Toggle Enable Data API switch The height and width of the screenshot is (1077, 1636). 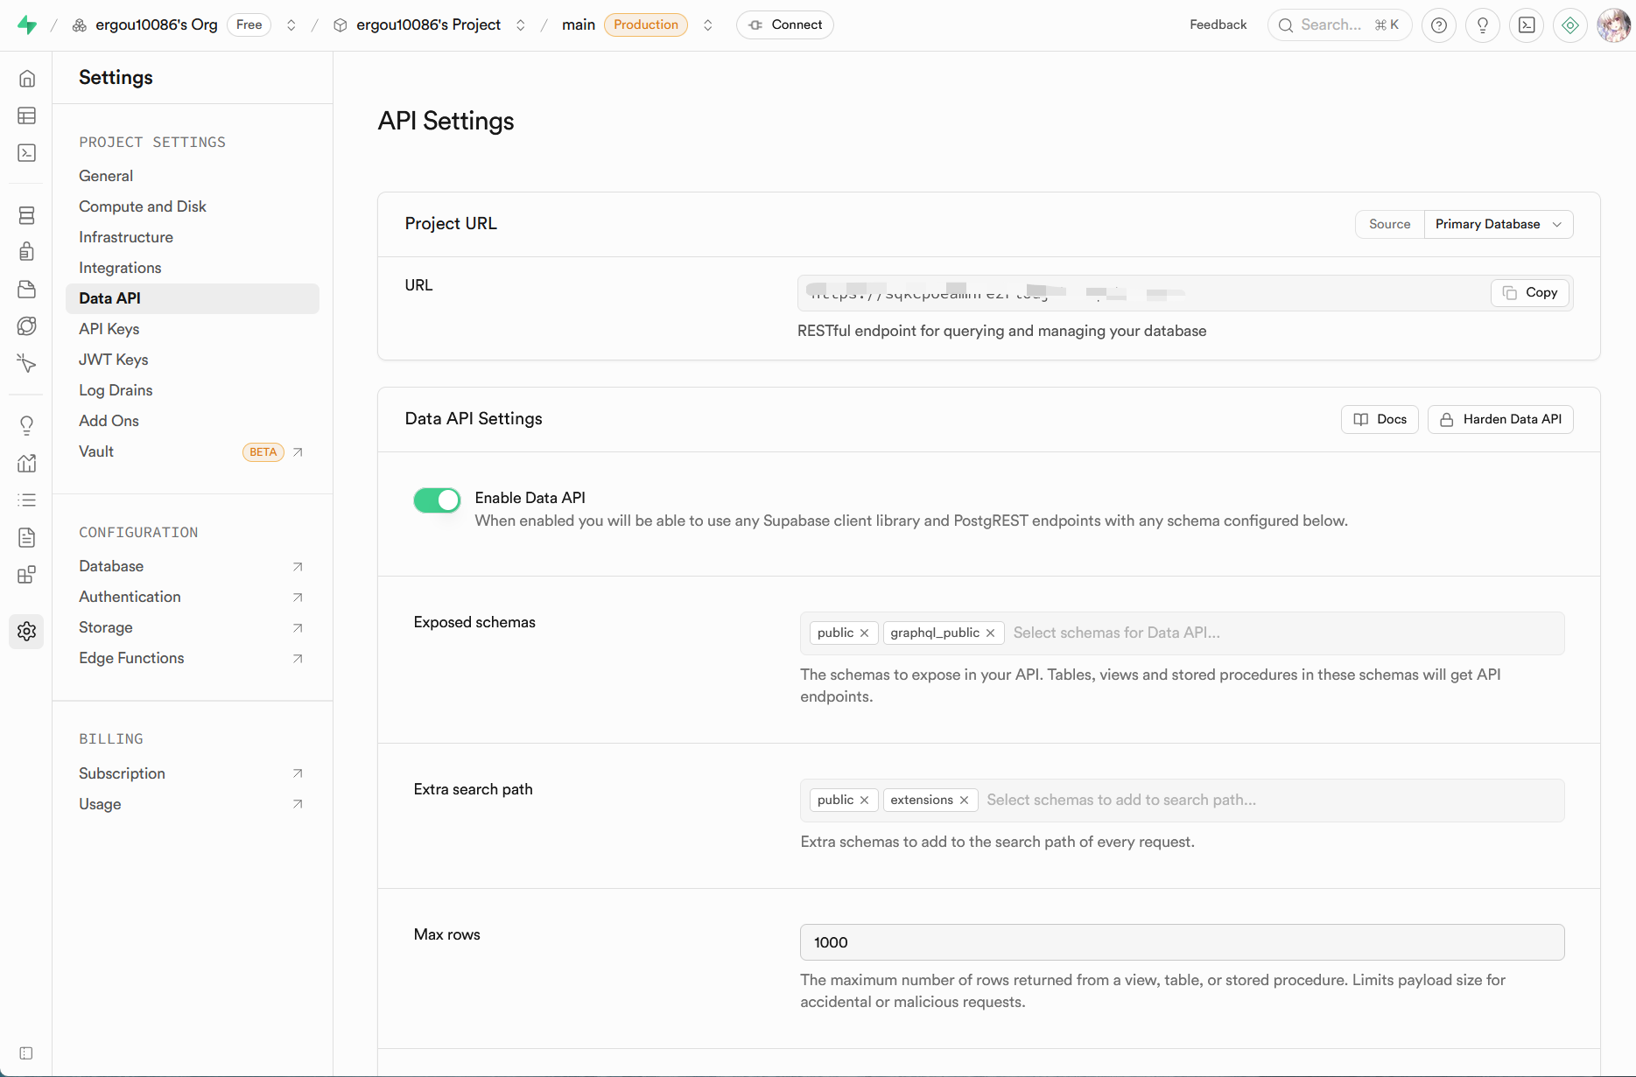click(437, 500)
